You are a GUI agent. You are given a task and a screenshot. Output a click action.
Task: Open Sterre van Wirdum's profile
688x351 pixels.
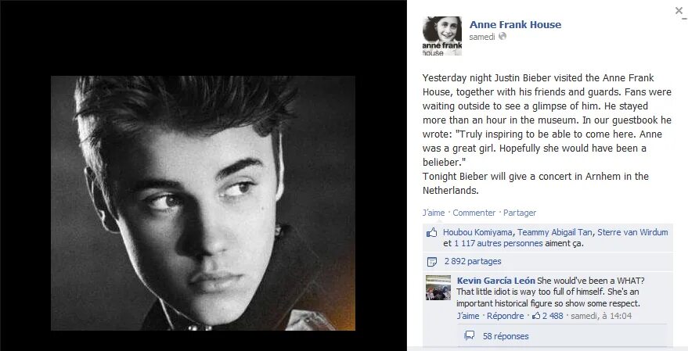632,232
